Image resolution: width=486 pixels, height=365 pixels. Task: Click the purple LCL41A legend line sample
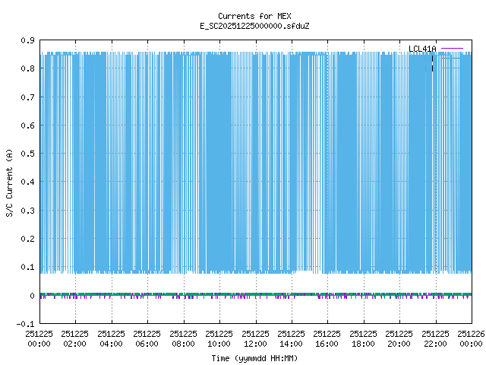pos(452,49)
